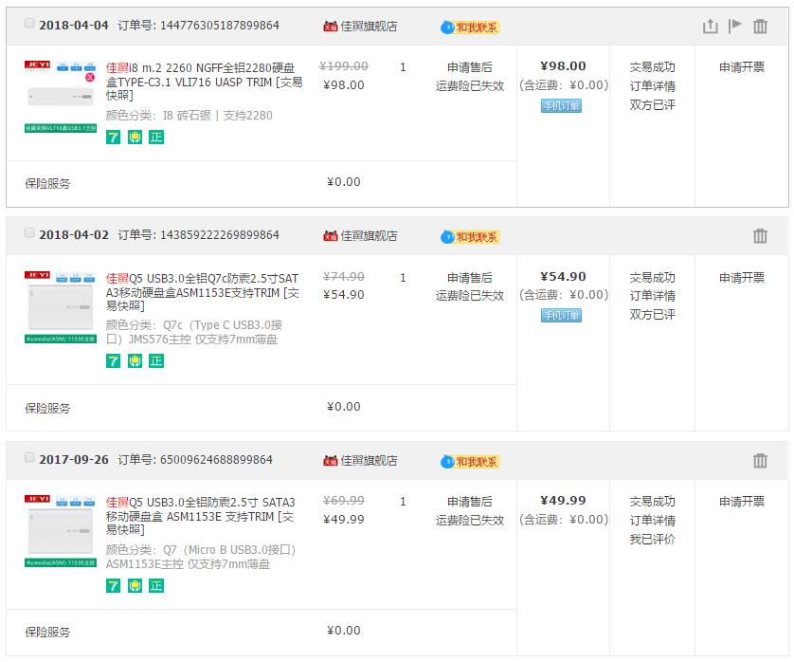Click shield icon under Q7c item

coord(135,361)
